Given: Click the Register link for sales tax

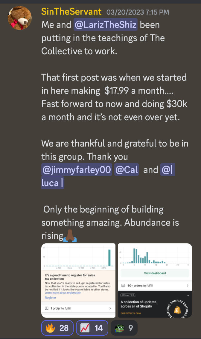Looking at the screenshot, I should click(50, 298).
